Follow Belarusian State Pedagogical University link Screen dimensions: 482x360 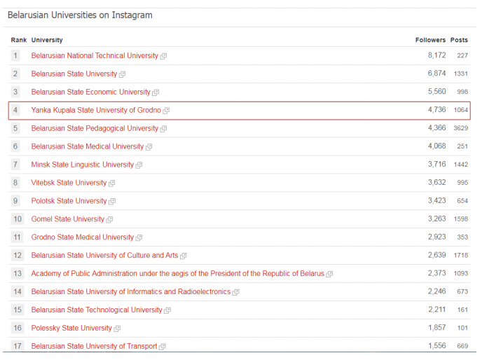point(95,128)
